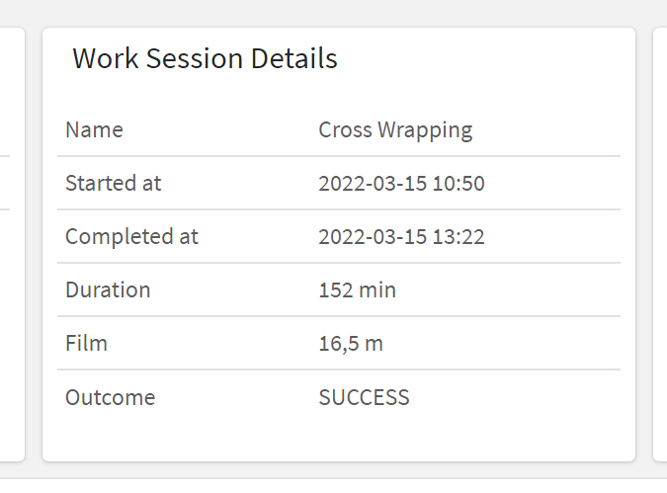Click the partially visible card on the left
This screenshot has width=667, height=493.
tap(12, 245)
